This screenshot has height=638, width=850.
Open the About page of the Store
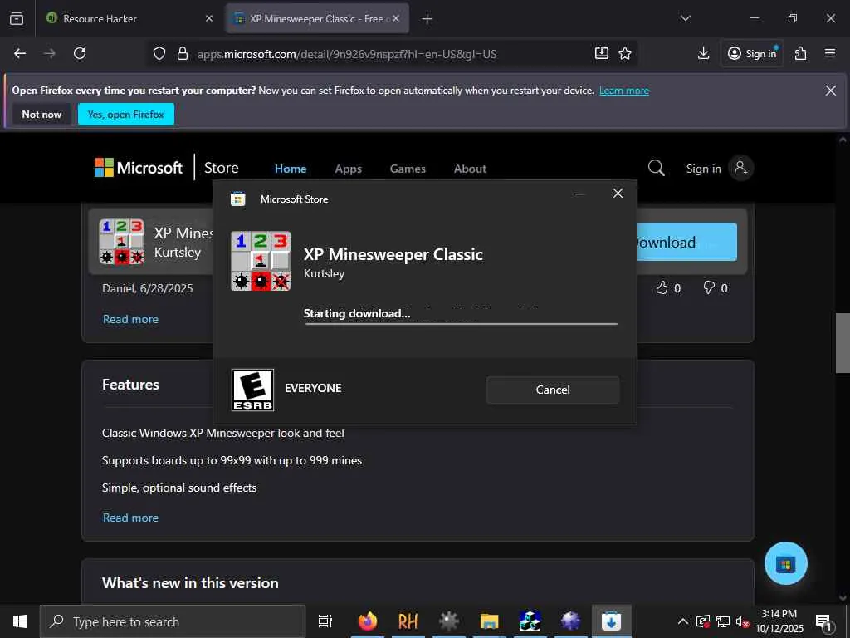click(x=470, y=169)
